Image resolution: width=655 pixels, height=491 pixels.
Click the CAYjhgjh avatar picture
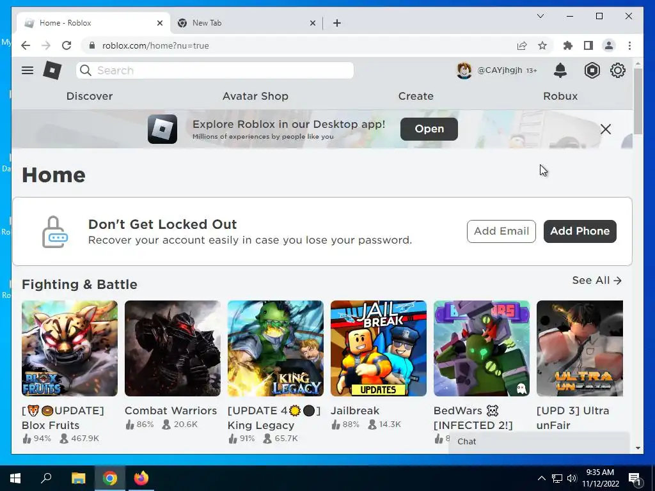(464, 70)
